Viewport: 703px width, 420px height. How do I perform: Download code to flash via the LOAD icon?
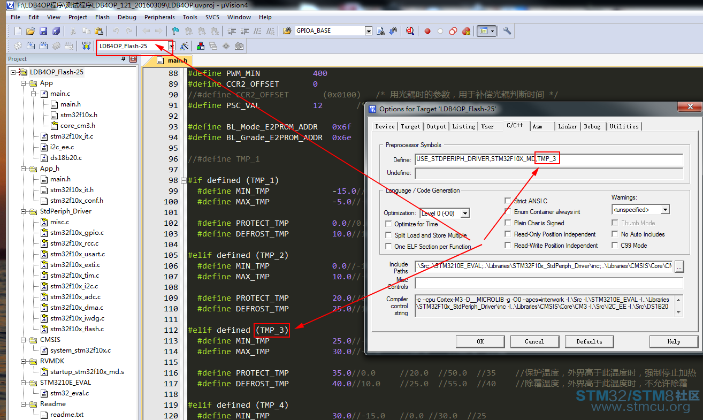point(86,46)
